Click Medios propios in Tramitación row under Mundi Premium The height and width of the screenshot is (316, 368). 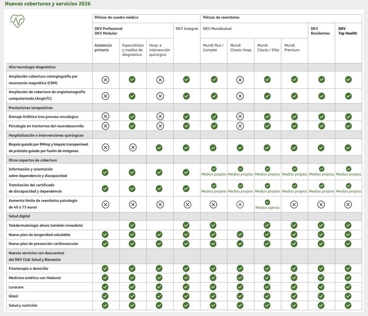(x=294, y=191)
